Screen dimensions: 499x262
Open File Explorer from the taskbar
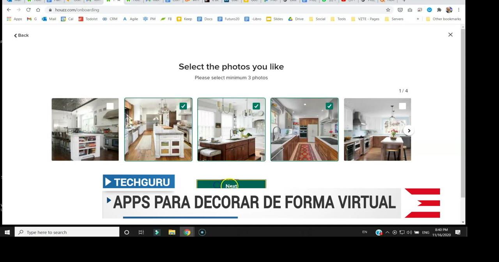click(172, 232)
